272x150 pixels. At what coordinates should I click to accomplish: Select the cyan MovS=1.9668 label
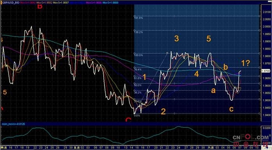(x=111, y=3)
